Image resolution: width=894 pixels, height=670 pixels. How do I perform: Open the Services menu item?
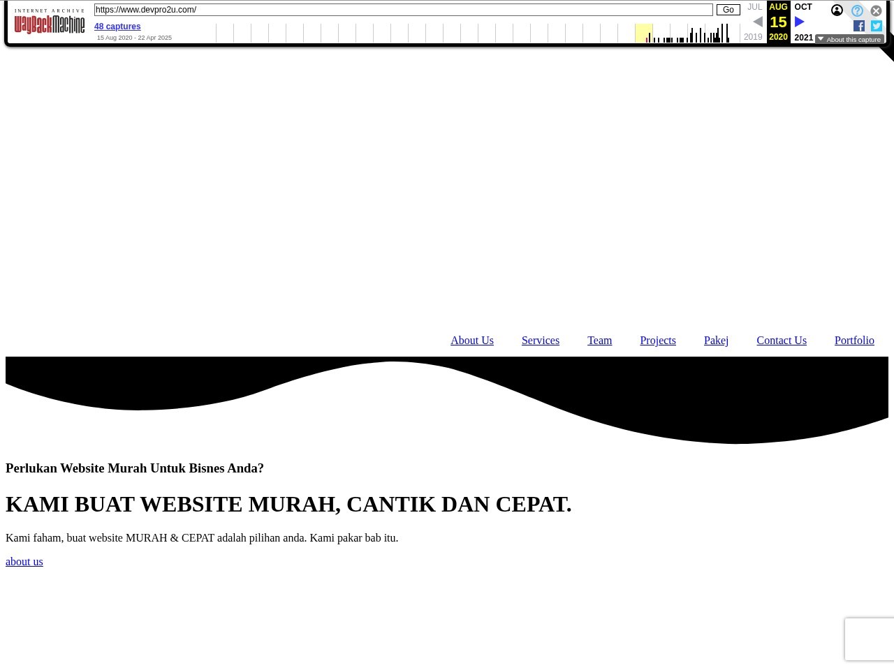540,341
